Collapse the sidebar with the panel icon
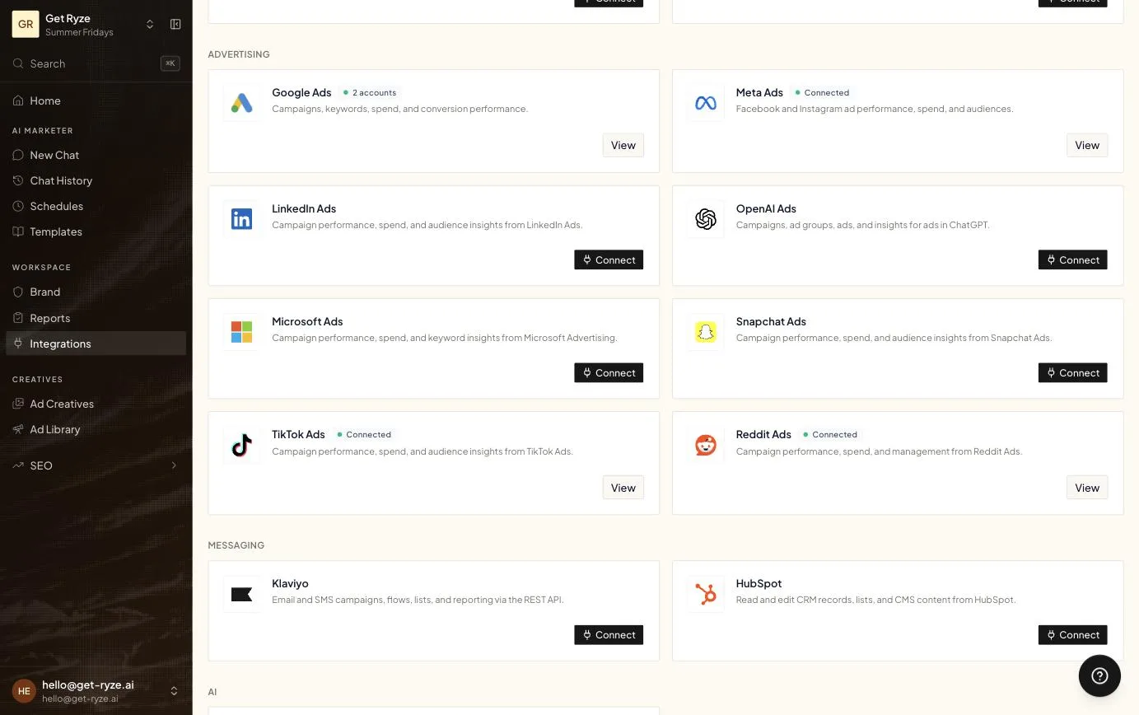This screenshot has height=715, width=1139. [175, 25]
